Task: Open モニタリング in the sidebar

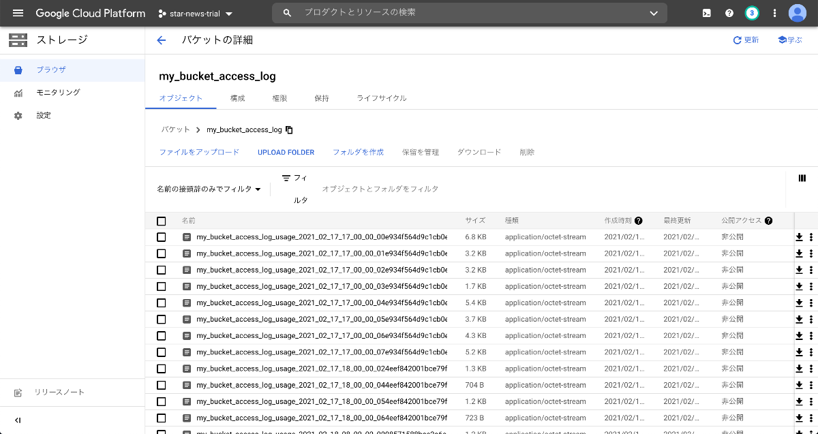Action: tap(72, 93)
